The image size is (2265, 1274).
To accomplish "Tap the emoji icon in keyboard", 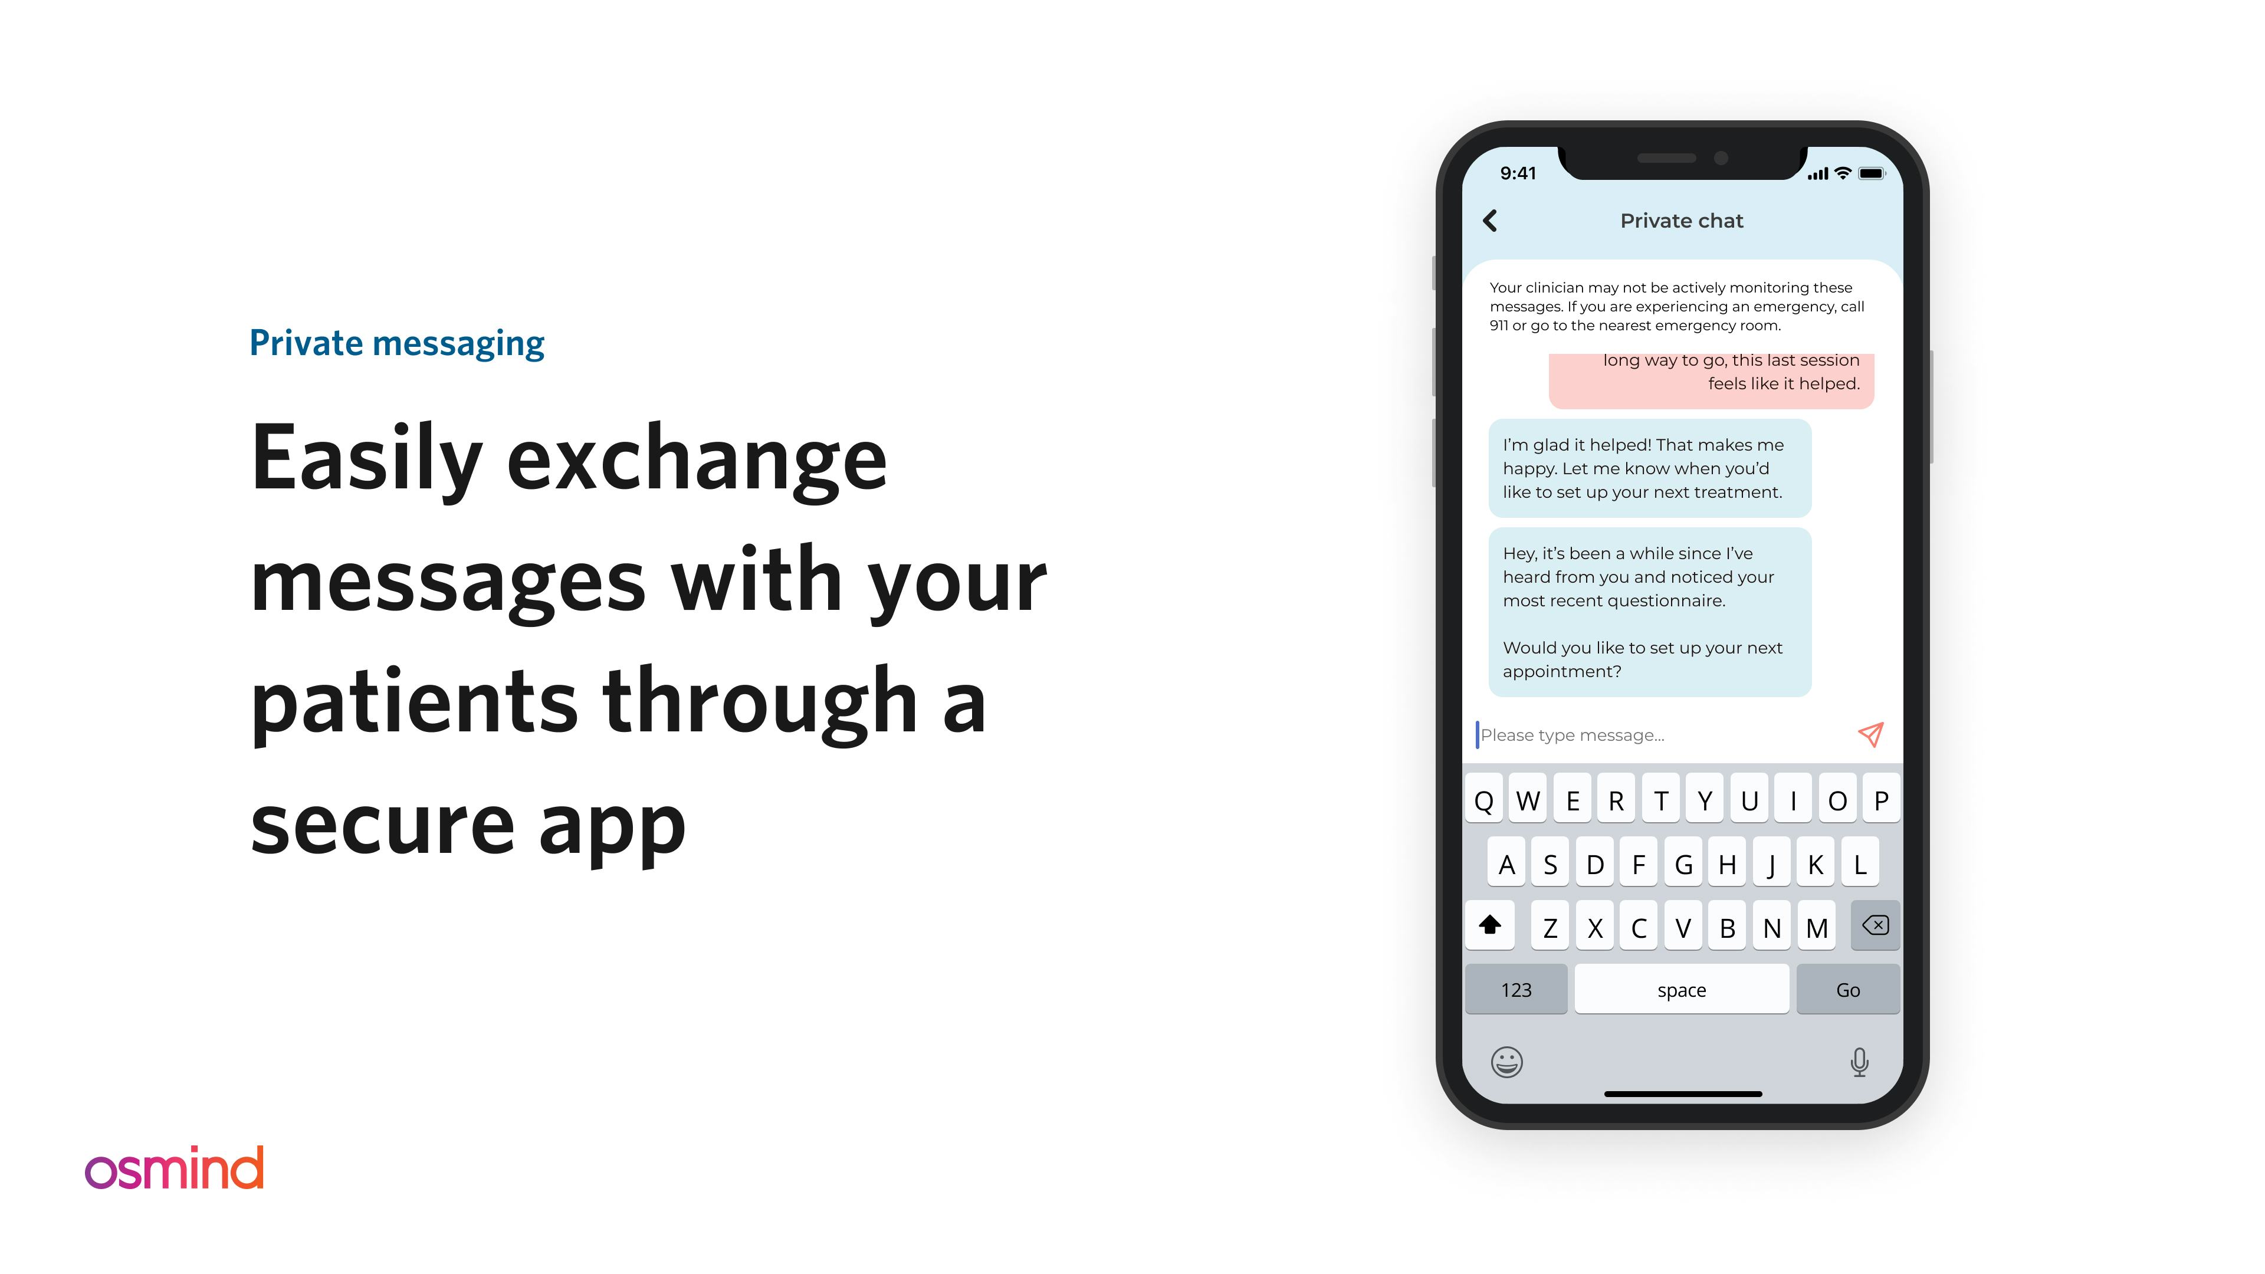I will 1506,1061.
